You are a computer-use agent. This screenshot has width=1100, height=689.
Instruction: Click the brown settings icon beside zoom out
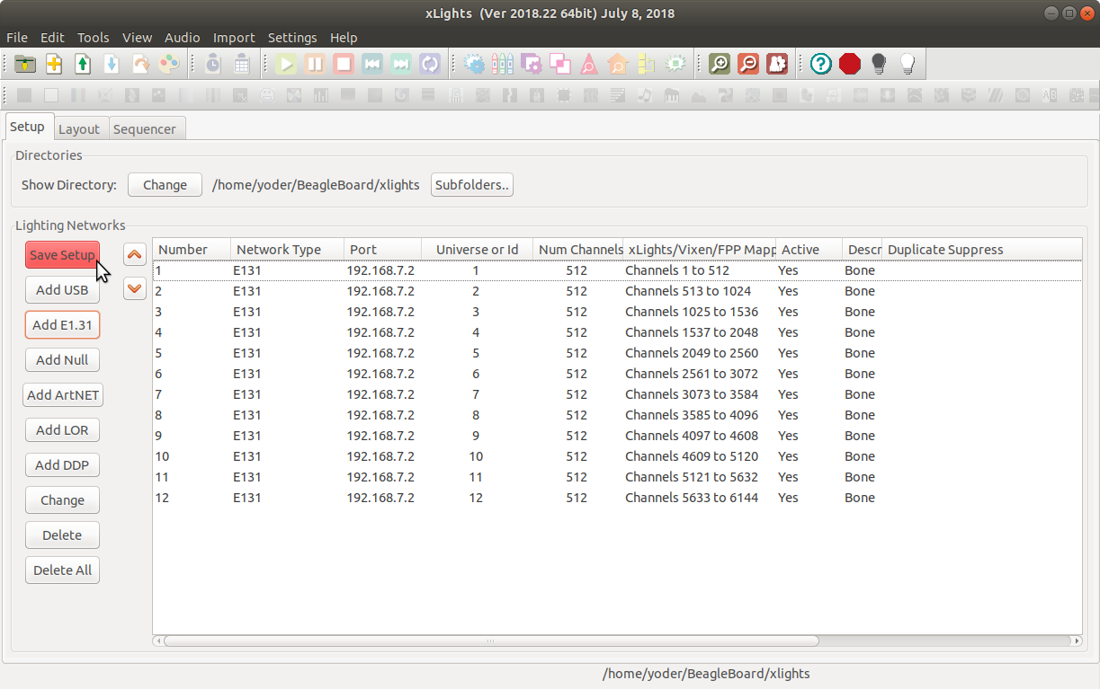pos(777,64)
